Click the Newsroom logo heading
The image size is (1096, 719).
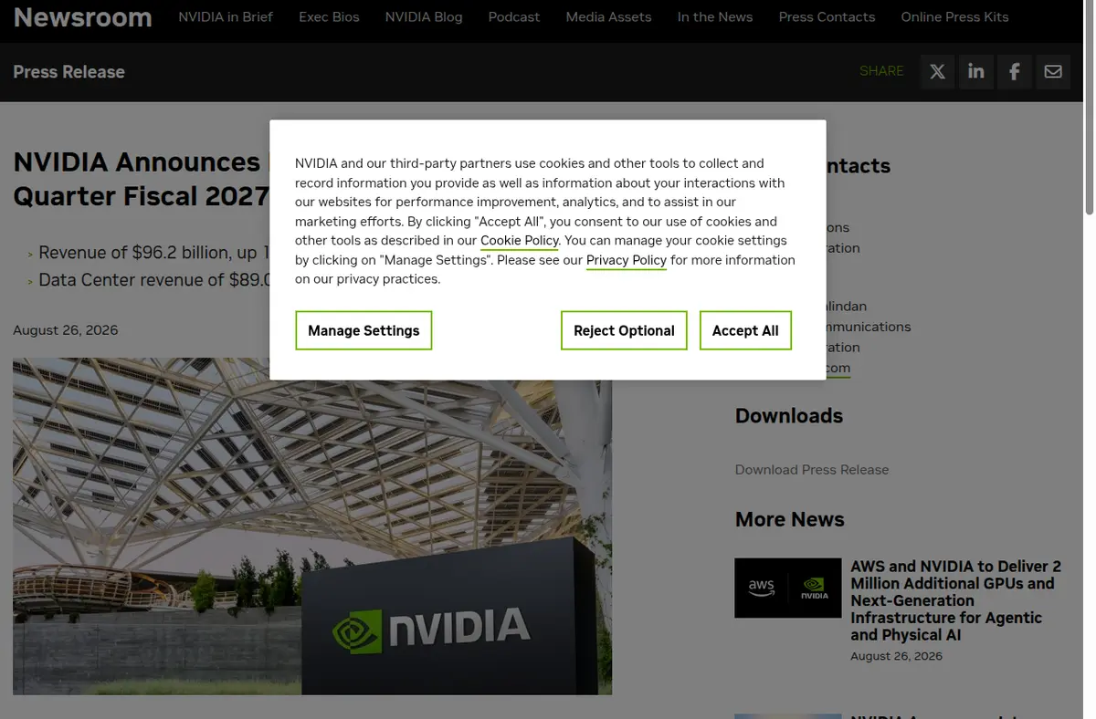tap(82, 16)
